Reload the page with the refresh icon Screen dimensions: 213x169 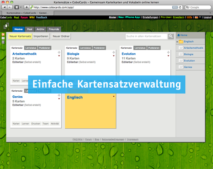click(x=180, y=7)
